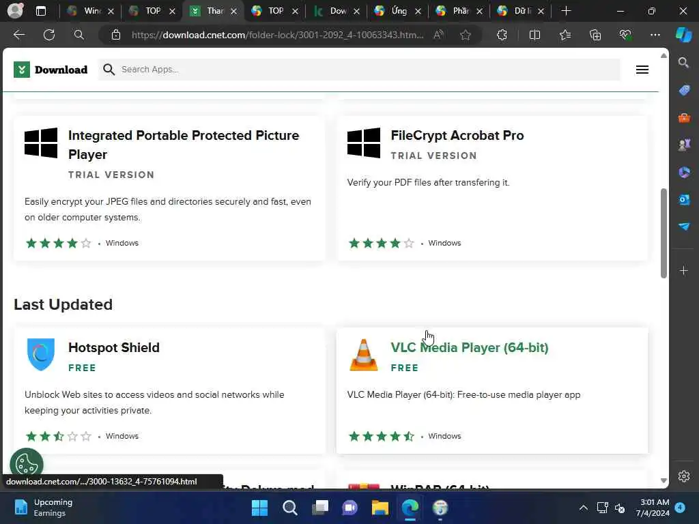Open the clock showing 3:01 AM
Image resolution: width=699 pixels, height=524 pixels.
click(652, 508)
